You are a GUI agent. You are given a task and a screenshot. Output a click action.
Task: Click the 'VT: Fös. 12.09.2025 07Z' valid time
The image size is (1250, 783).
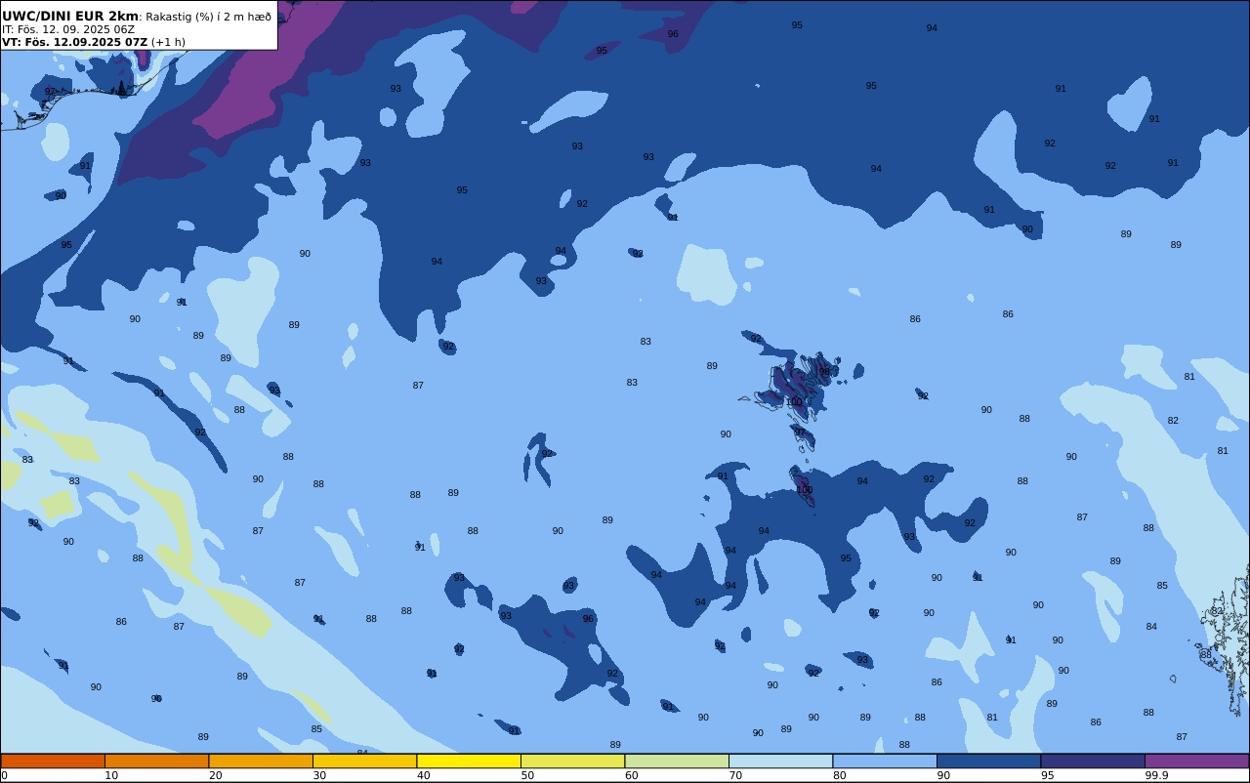tap(74, 42)
